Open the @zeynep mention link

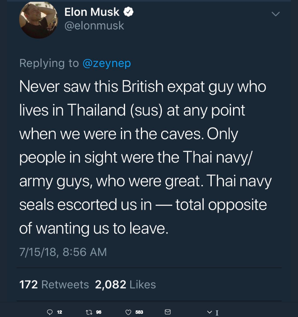(x=107, y=63)
